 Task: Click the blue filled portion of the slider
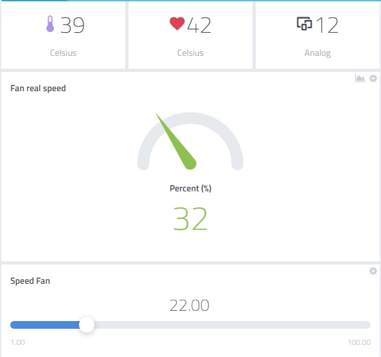tap(45, 325)
